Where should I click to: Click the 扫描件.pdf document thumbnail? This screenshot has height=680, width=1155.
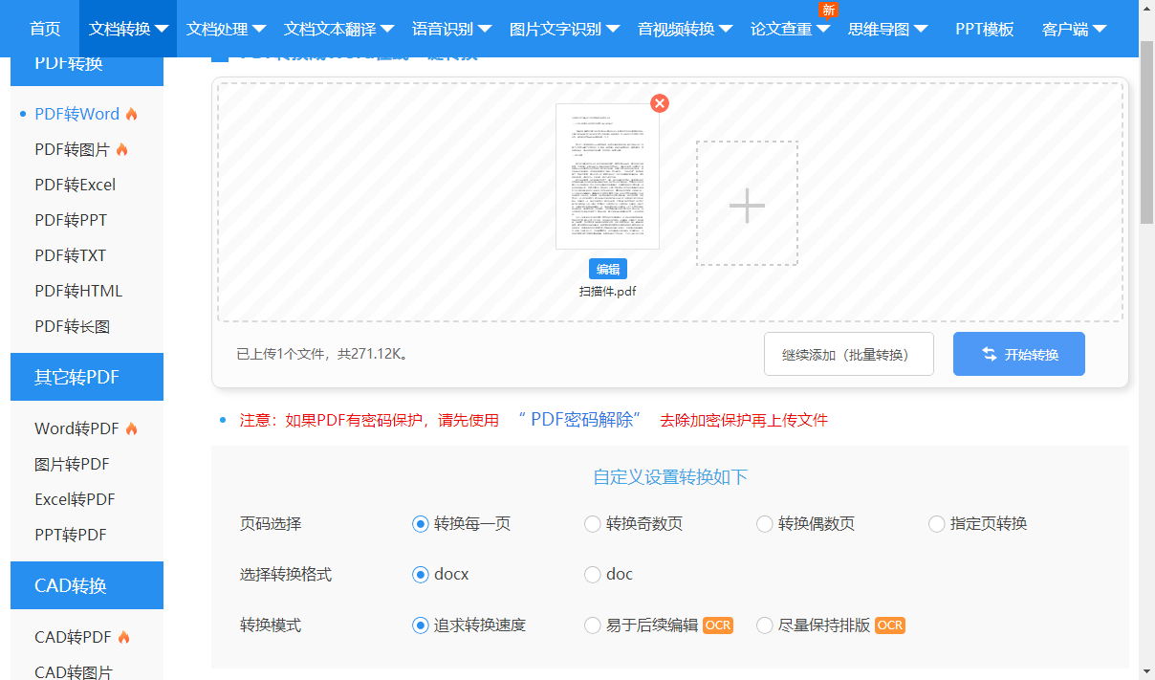click(x=607, y=176)
